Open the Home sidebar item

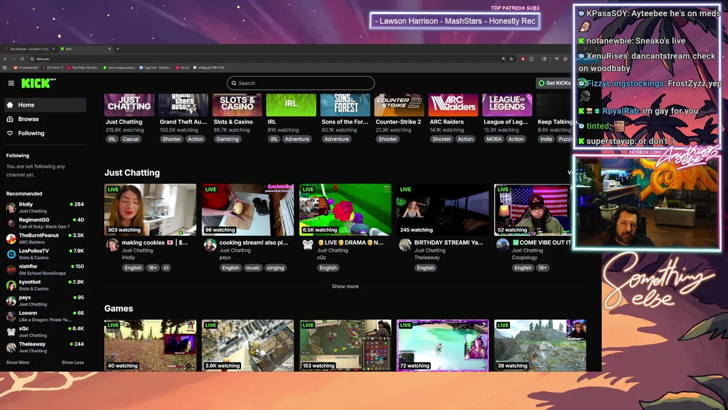pos(45,105)
